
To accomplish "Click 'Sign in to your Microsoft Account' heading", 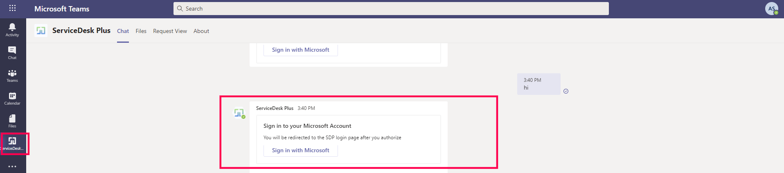I will tap(307, 126).
